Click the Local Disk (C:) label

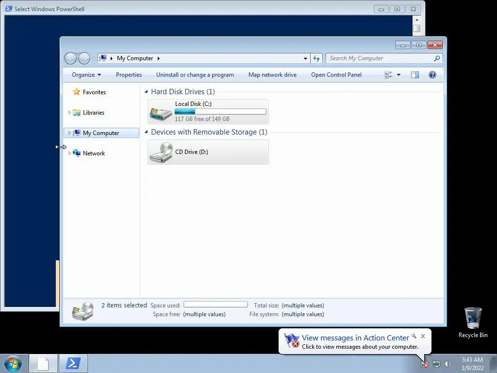click(x=193, y=104)
